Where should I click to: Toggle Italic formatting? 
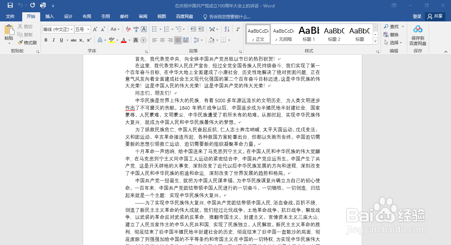(x=54, y=40)
